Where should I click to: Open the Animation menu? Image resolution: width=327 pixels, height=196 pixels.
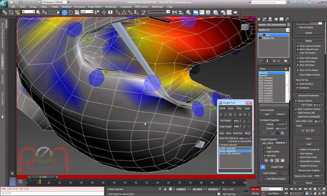pyautogui.click(x=80, y=7)
